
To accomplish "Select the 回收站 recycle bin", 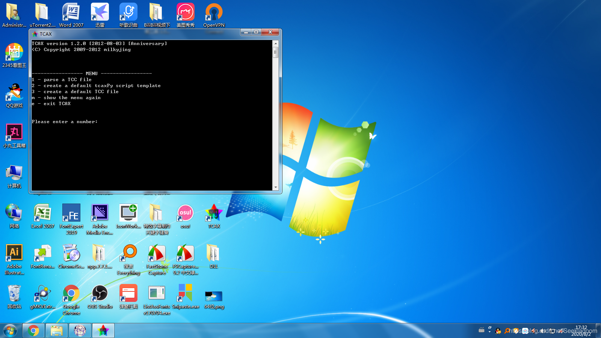I will [14, 296].
